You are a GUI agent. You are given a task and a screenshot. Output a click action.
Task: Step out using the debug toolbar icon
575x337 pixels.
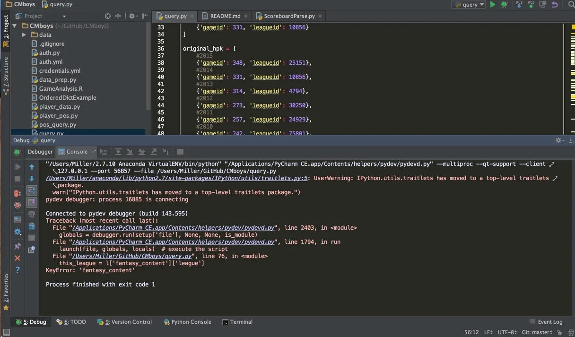(154, 152)
